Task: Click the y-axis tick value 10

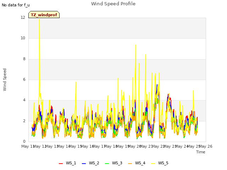Action: pyautogui.click(x=23, y=38)
